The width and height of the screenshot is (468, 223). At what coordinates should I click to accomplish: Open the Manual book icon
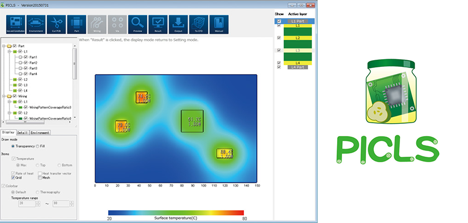point(219,25)
